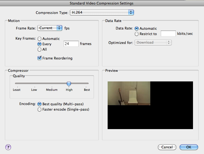This screenshot has width=204, height=154.
Task: Click the High quality label
Action: [x=69, y=90]
